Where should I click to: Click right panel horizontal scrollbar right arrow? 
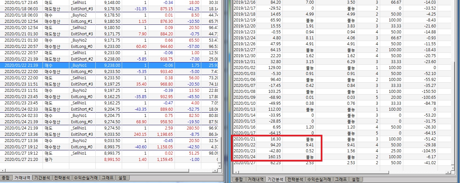(448, 172)
